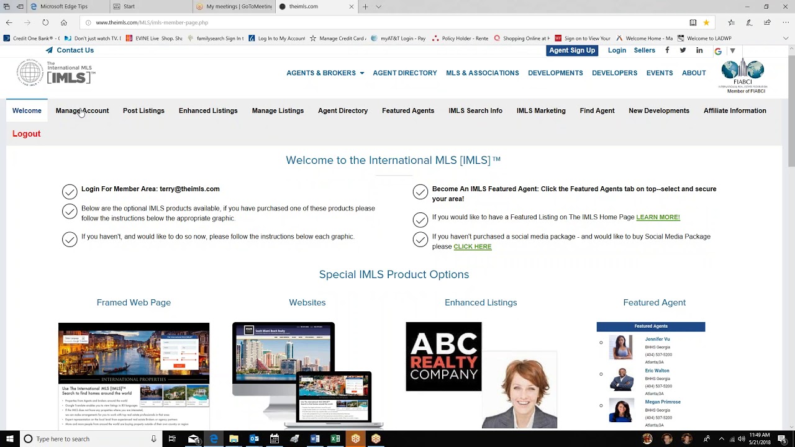Follow the CLICK HERE social media link

click(x=472, y=246)
